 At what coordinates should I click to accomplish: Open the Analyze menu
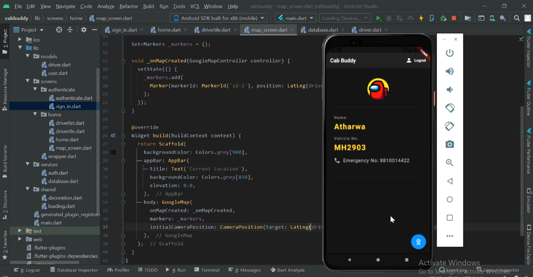(x=106, y=6)
